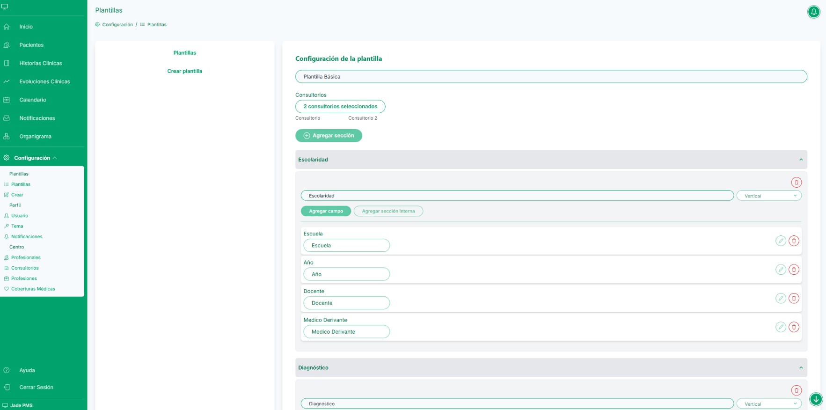Click the Ayuda question mark icon
Screen dimensions: 826x410
(x=7, y=370)
